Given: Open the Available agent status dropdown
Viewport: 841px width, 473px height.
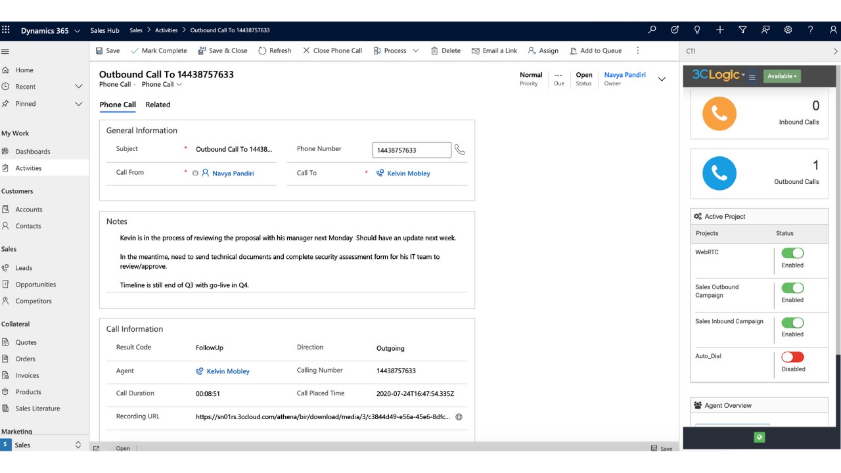Looking at the screenshot, I should pyautogui.click(x=782, y=76).
